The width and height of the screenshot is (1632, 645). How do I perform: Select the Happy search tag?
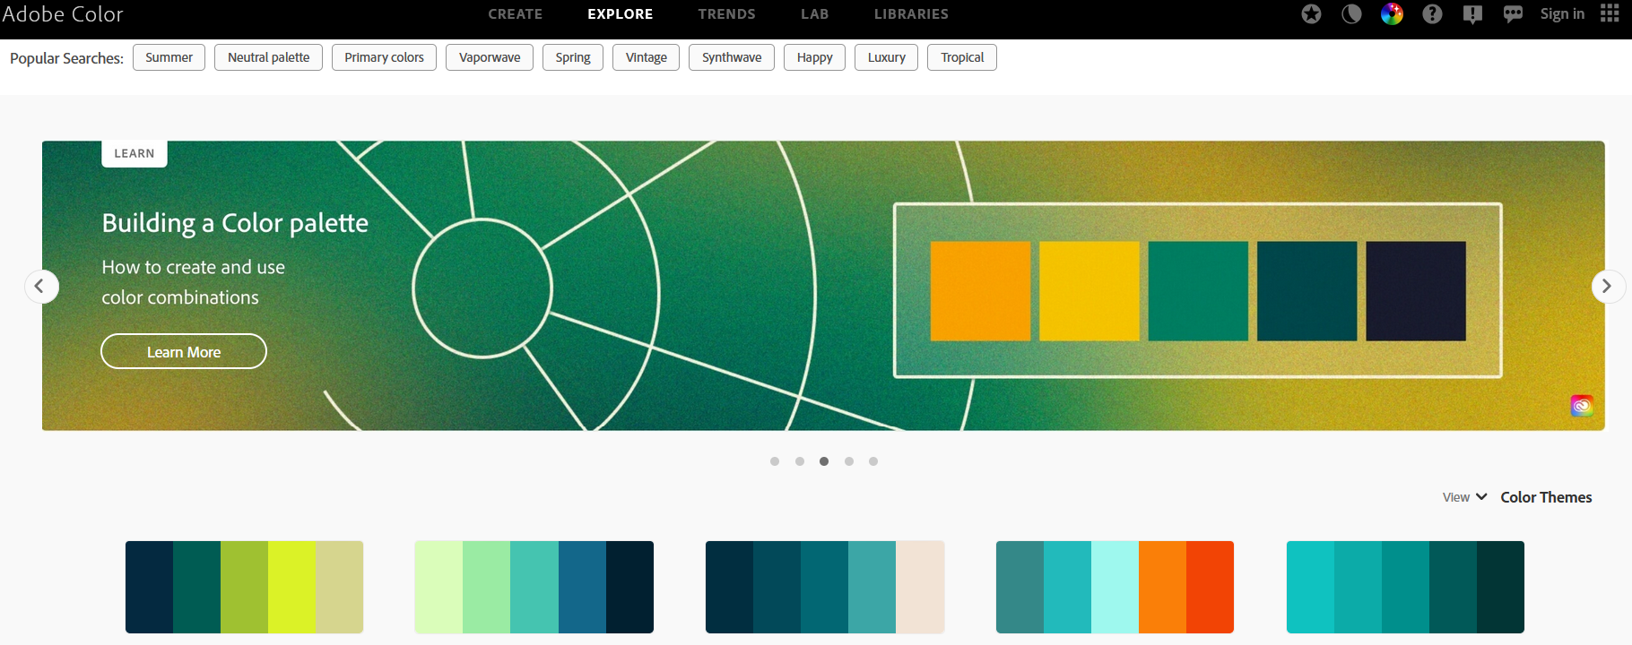pos(815,57)
